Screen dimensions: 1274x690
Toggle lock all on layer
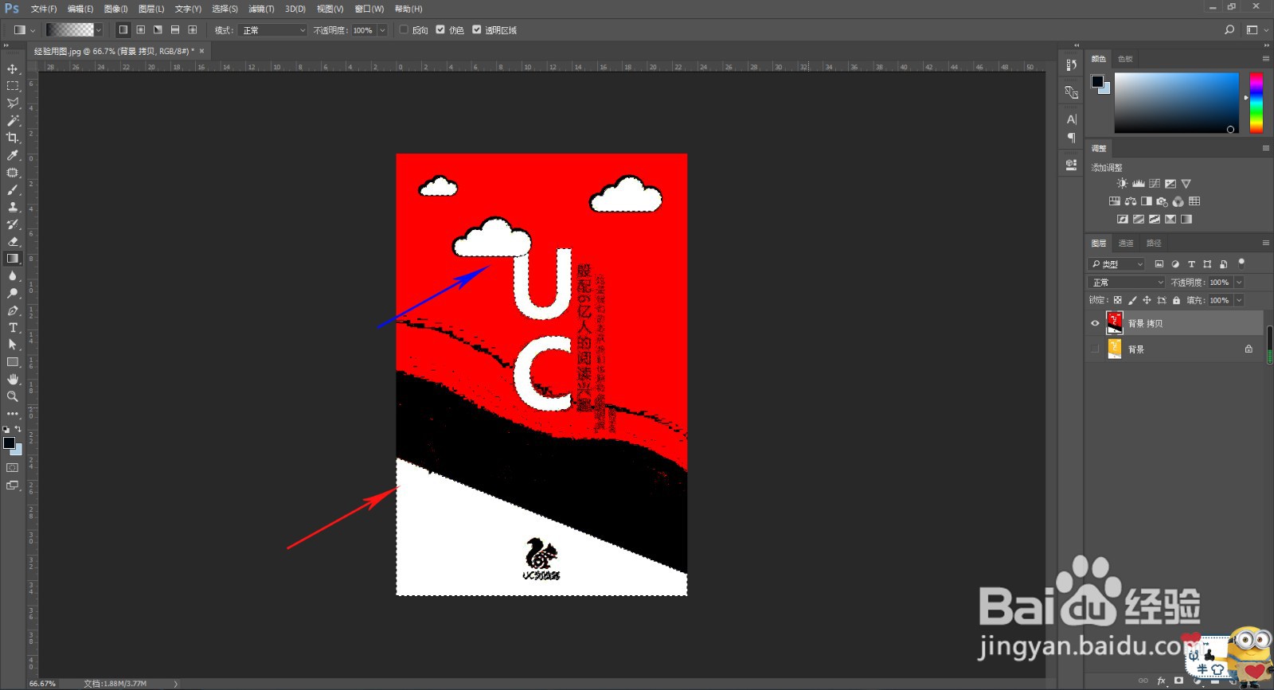coord(1176,300)
